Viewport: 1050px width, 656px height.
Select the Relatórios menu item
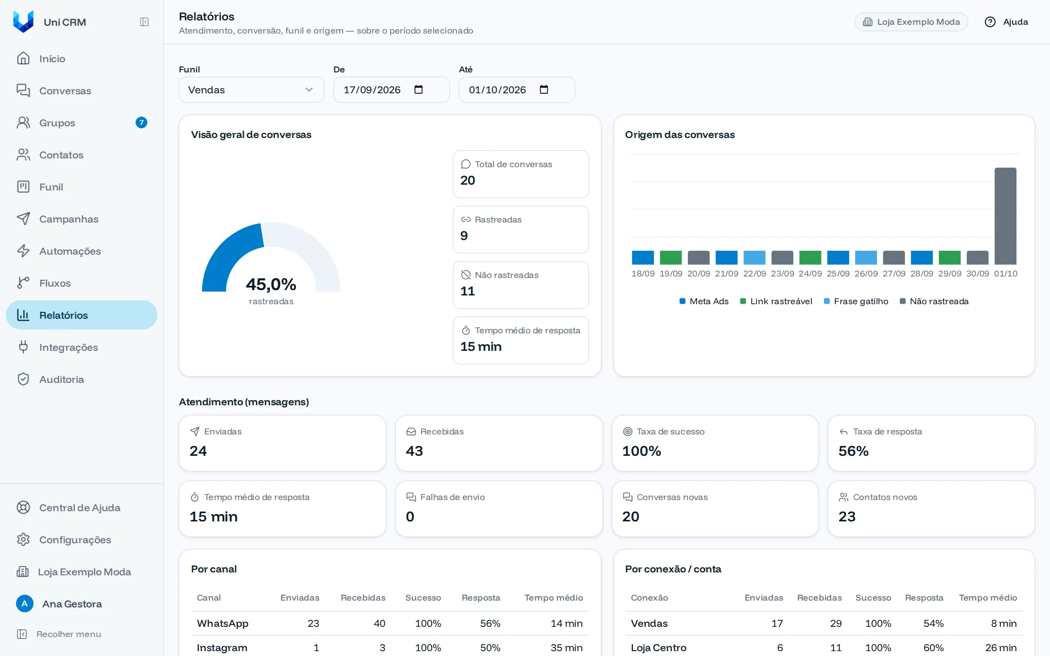[82, 315]
